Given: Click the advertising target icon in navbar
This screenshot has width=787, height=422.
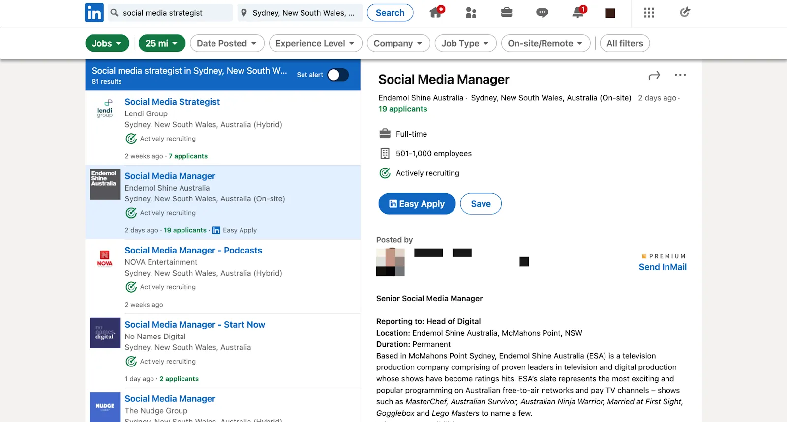Looking at the screenshot, I should [685, 12].
